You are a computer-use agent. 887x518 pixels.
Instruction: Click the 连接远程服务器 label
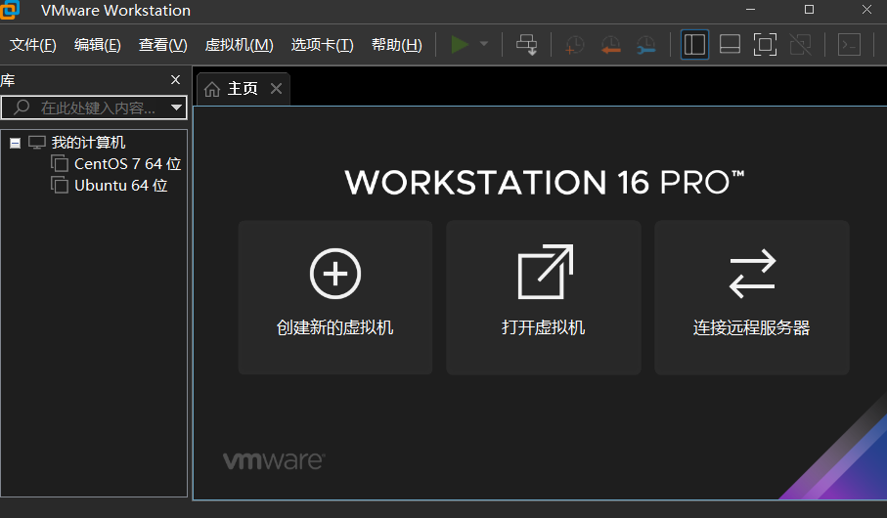[752, 327]
